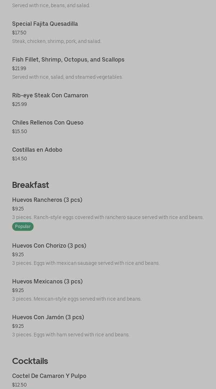Open Coctel De Camaron Y Pulpo
Image resolution: width=216 pixels, height=389 pixels.
pyautogui.click(x=49, y=376)
